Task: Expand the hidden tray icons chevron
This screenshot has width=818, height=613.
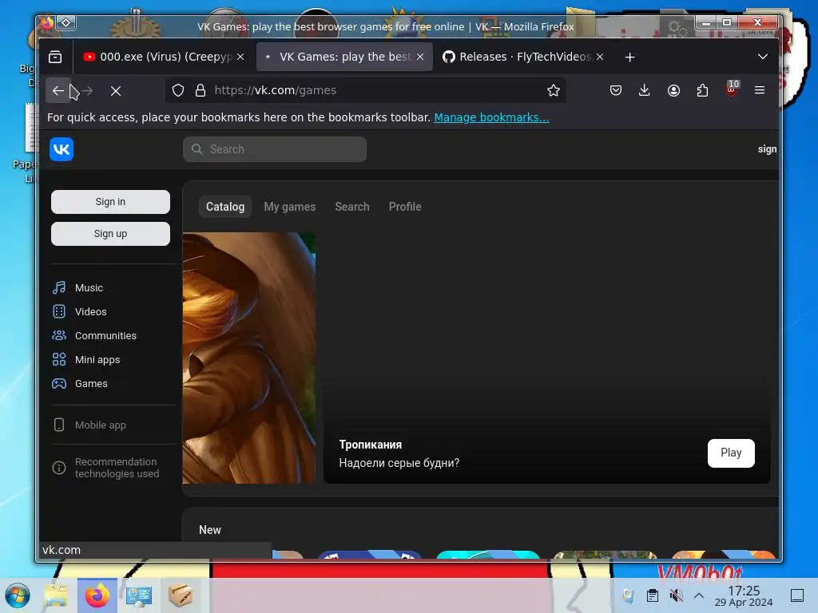Action: pyautogui.click(x=699, y=595)
